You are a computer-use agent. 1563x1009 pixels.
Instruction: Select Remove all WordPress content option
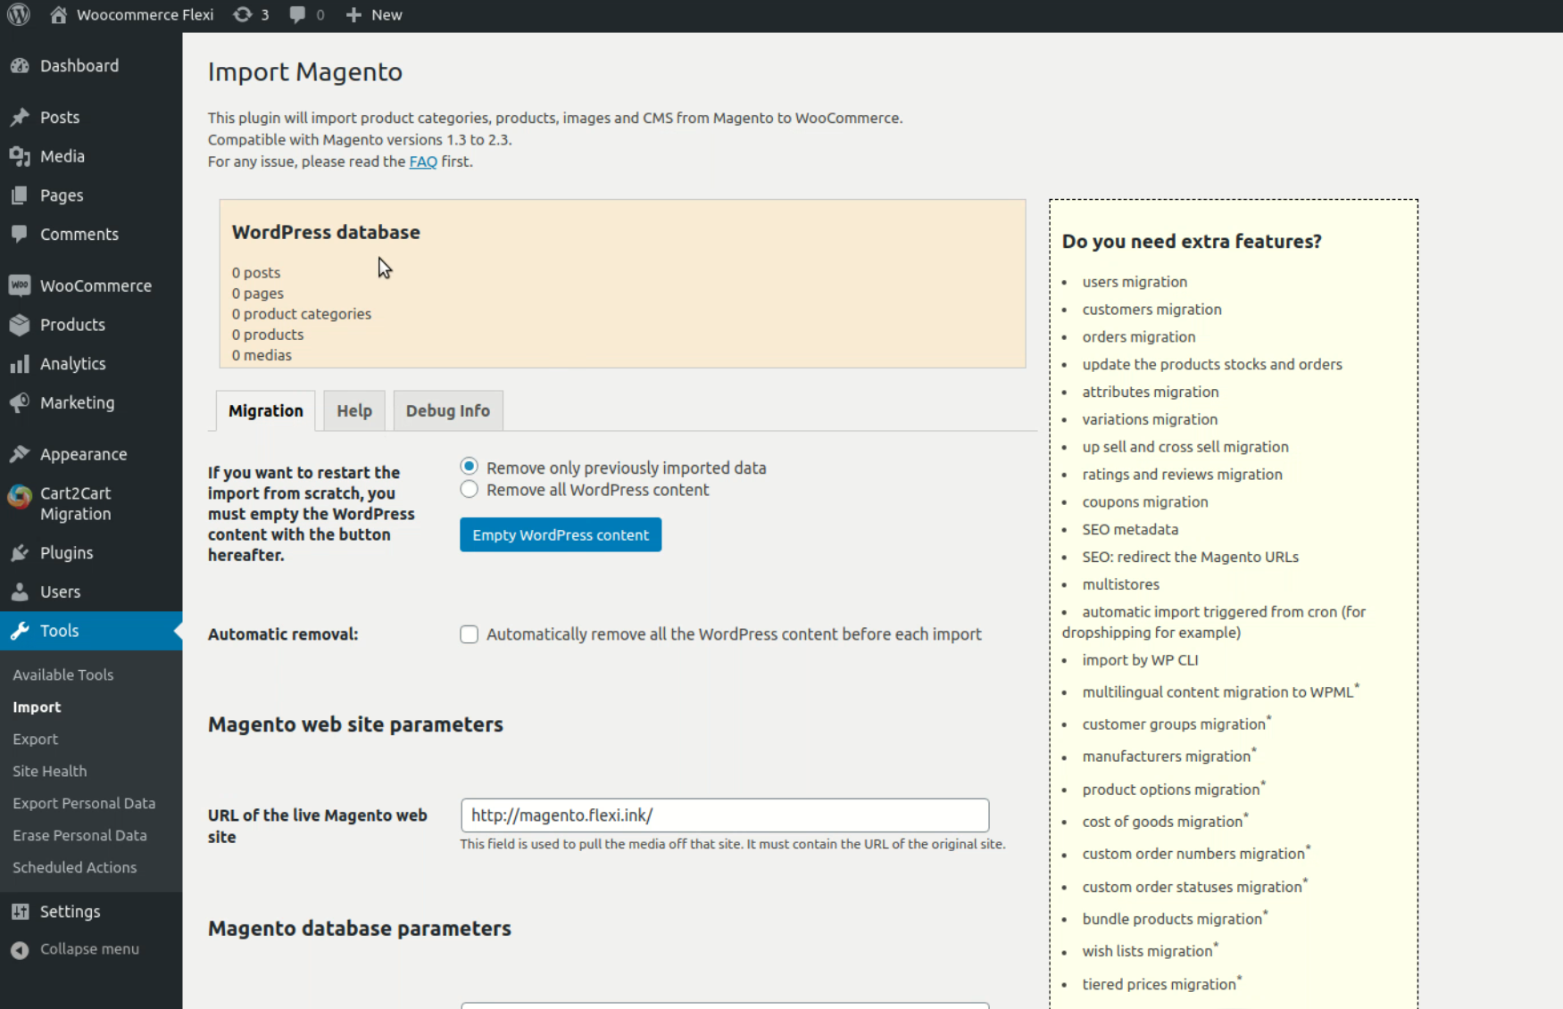coord(469,489)
